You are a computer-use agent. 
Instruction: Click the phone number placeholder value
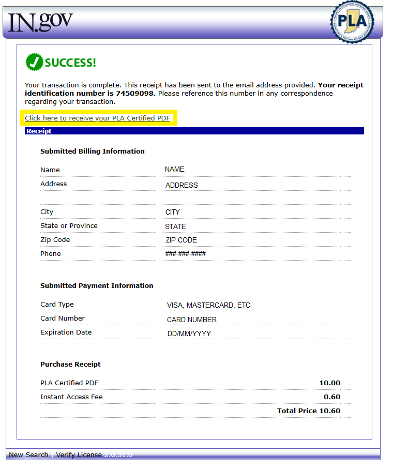[x=186, y=254]
